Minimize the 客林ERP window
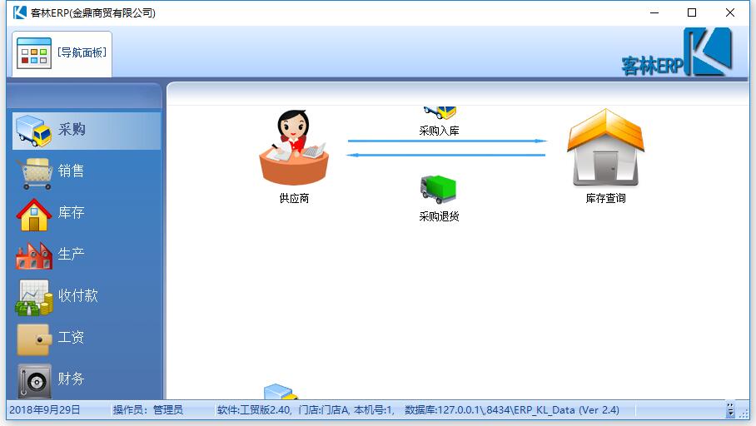Screen dimensions: 756x426 [654, 12]
